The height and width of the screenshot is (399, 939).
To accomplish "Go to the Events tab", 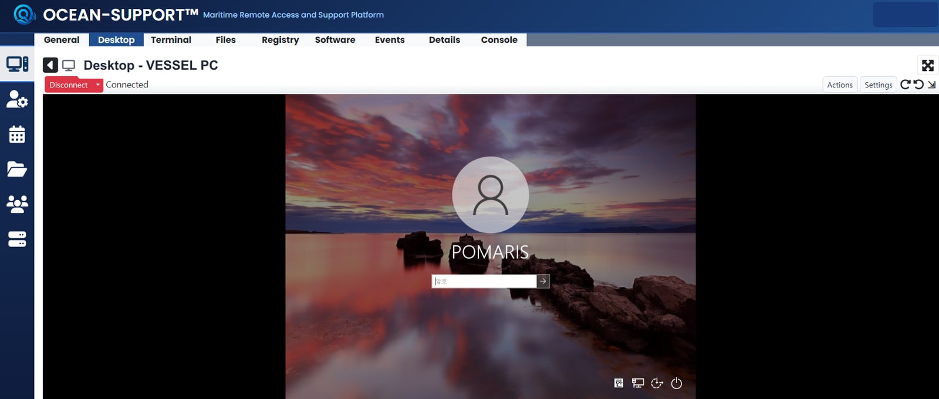I will click(390, 40).
